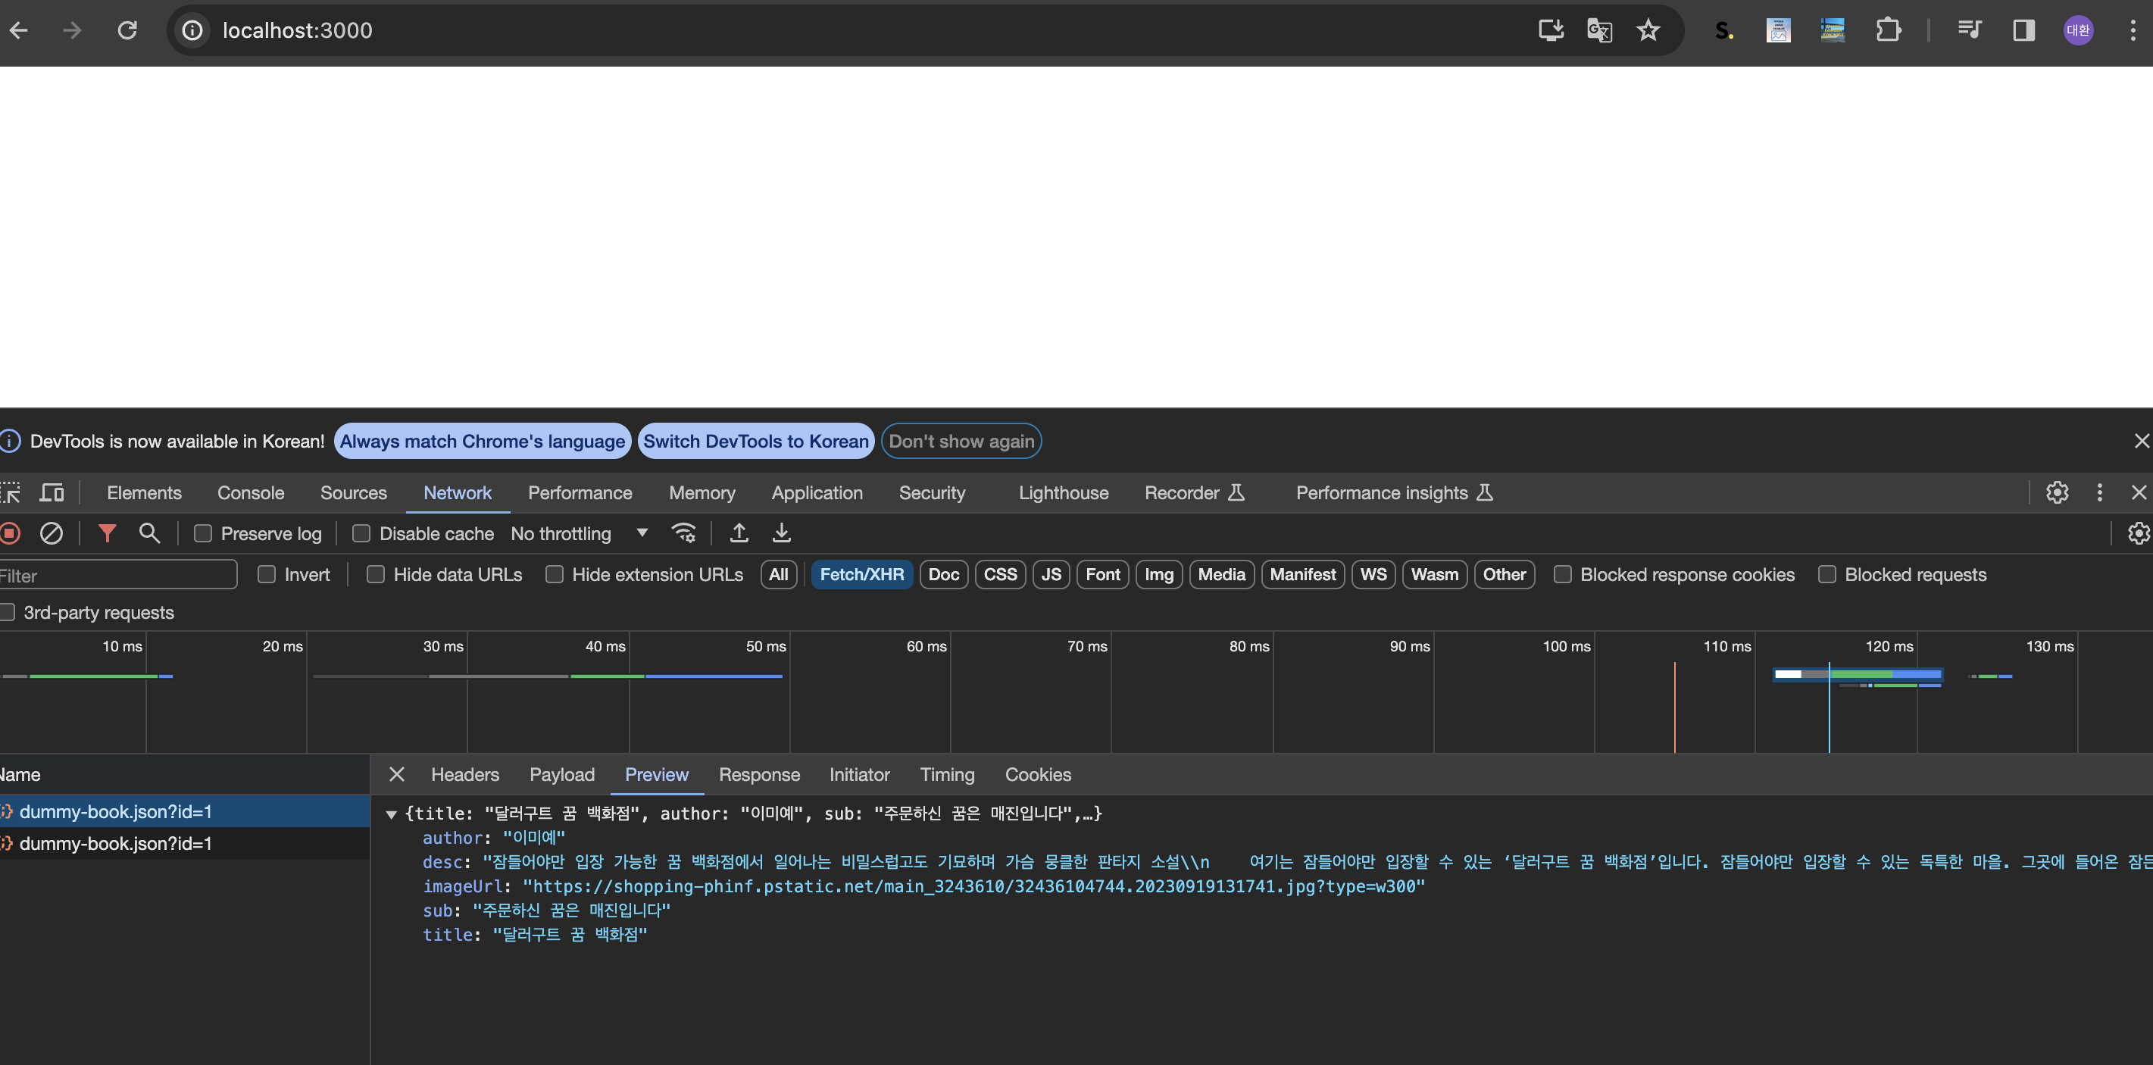Open DevTools settings gear icon
Screen dimensions: 2153x1065
[x=2057, y=492]
